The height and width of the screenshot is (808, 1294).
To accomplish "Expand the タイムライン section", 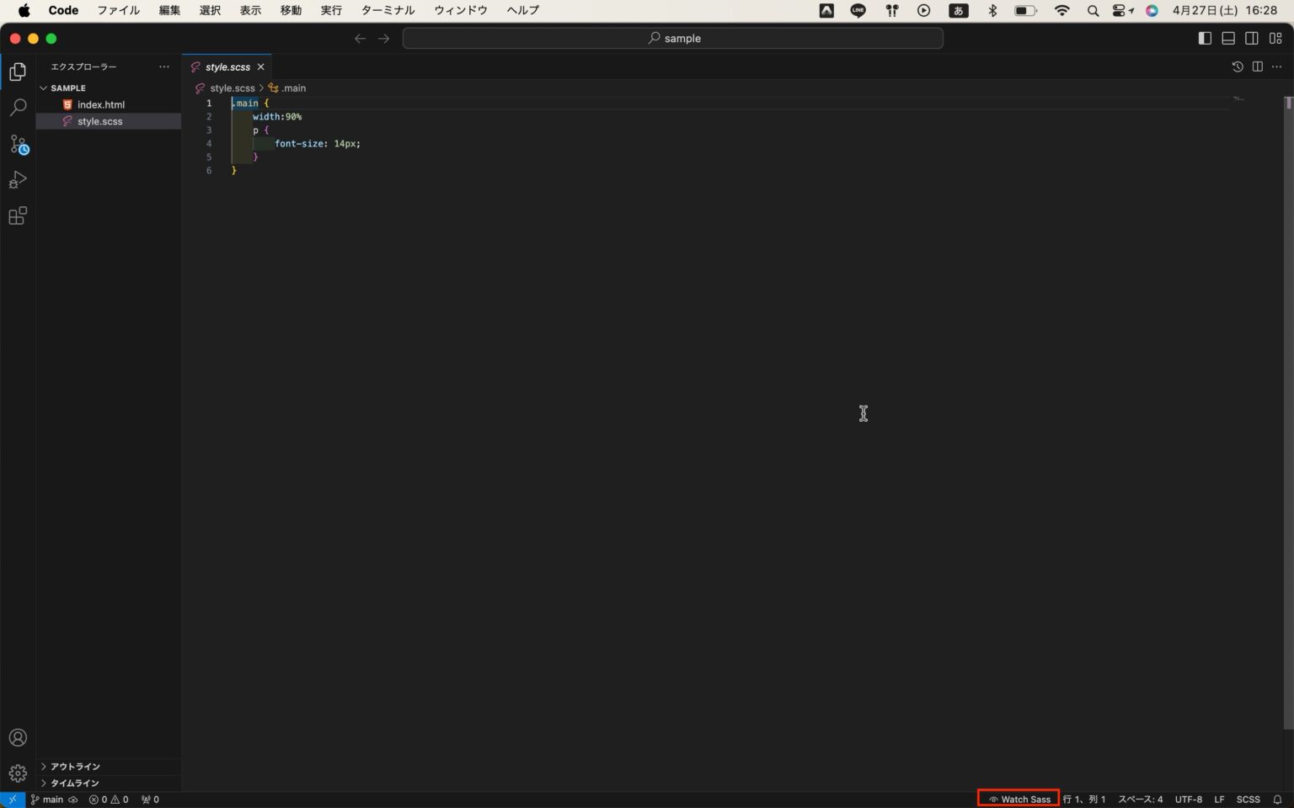I will 73,783.
